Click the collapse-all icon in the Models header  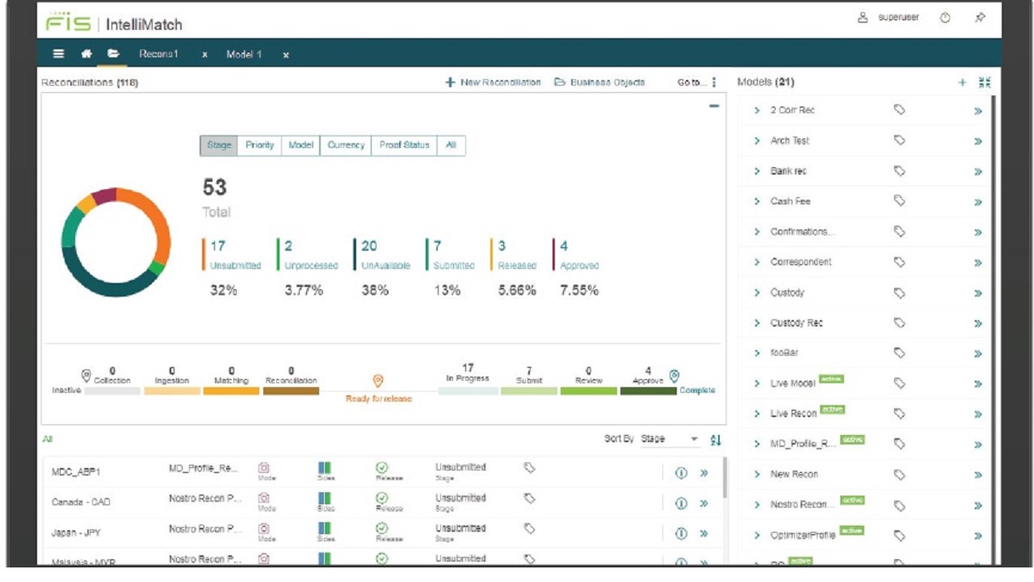point(984,82)
